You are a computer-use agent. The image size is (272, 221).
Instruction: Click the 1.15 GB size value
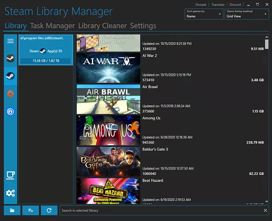(258, 111)
